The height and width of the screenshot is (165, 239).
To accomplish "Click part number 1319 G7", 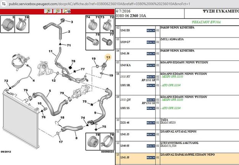I will pos(125,42).
